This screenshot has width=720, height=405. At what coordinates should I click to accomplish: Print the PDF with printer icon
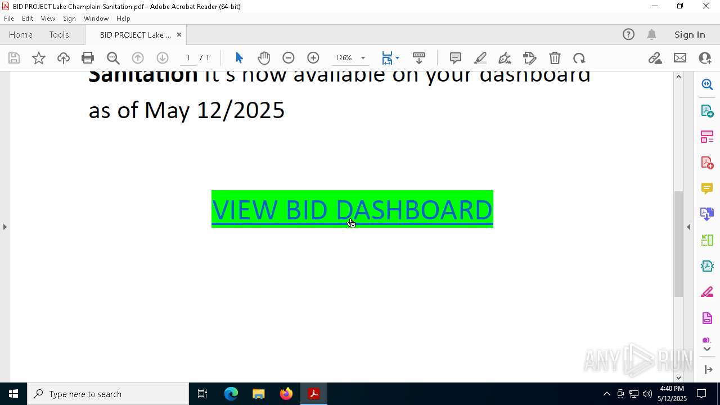tap(88, 58)
